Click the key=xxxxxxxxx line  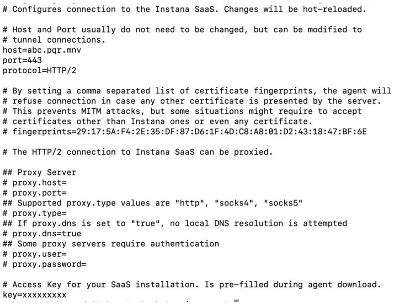point(35,295)
